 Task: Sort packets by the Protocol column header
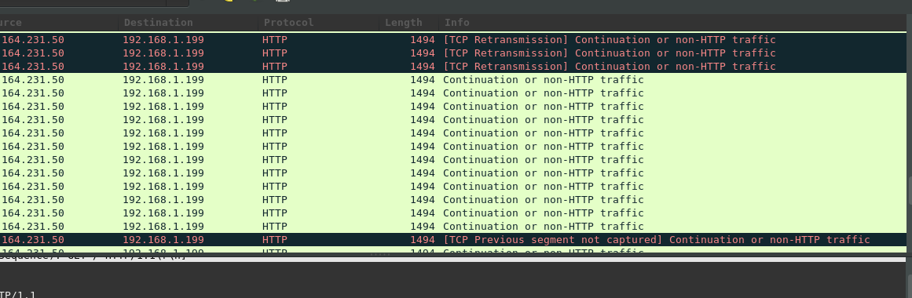[319, 23]
